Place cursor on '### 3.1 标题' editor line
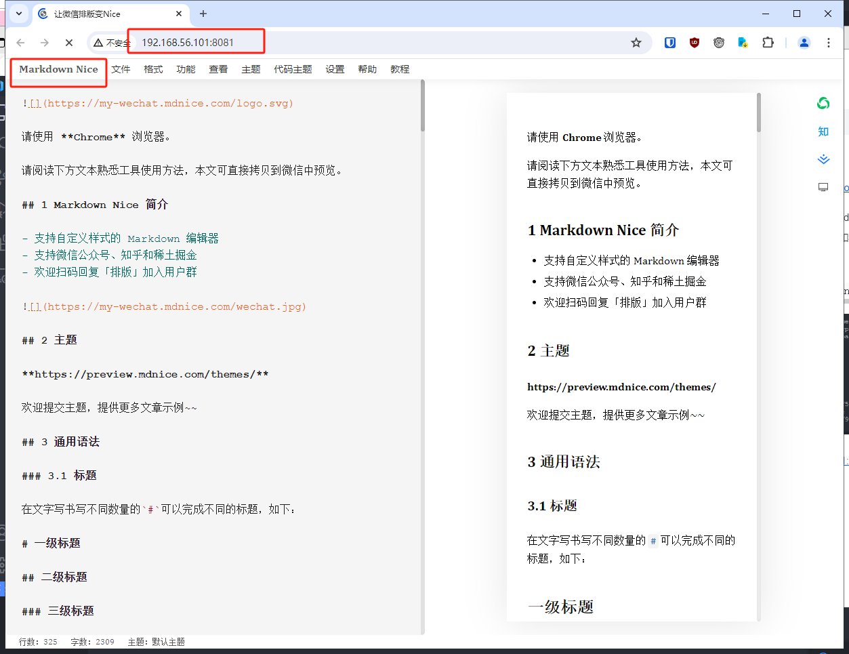The image size is (849, 654). pyautogui.click(x=60, y=476)
